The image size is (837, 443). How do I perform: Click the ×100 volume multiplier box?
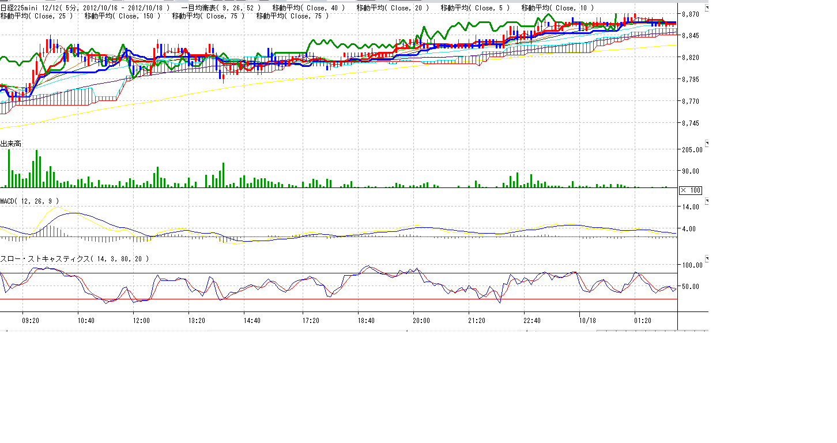point(691,190)
